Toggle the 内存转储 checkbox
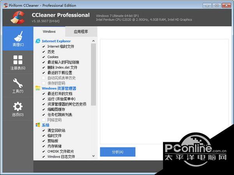 click(44, 146)
